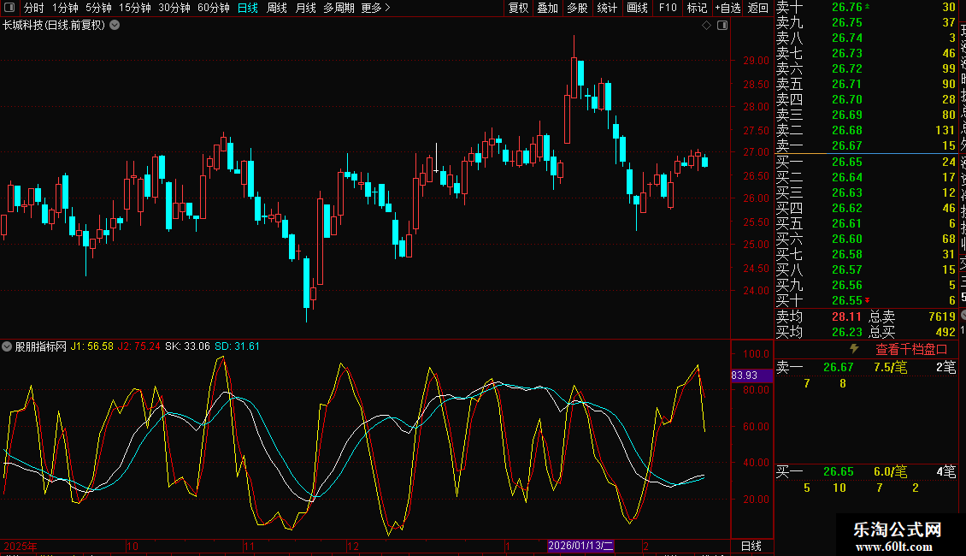Click the 29.00 price axis label
This screenshot has height=556, width=966.
(x=756, y=61)
